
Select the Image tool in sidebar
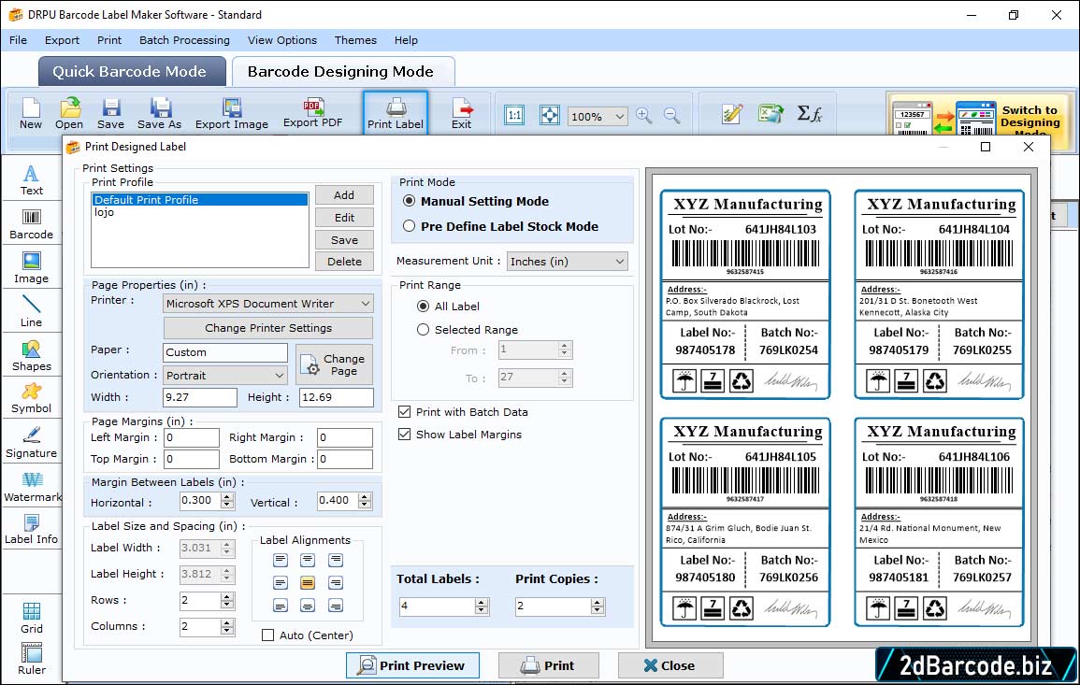tap(31, 268)
